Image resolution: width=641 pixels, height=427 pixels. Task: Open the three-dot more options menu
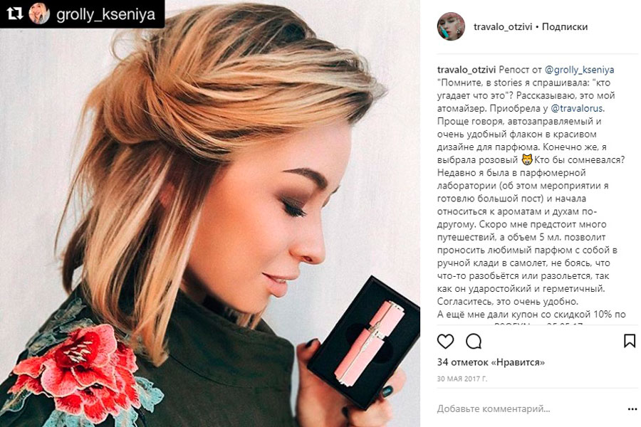point(632,409)
